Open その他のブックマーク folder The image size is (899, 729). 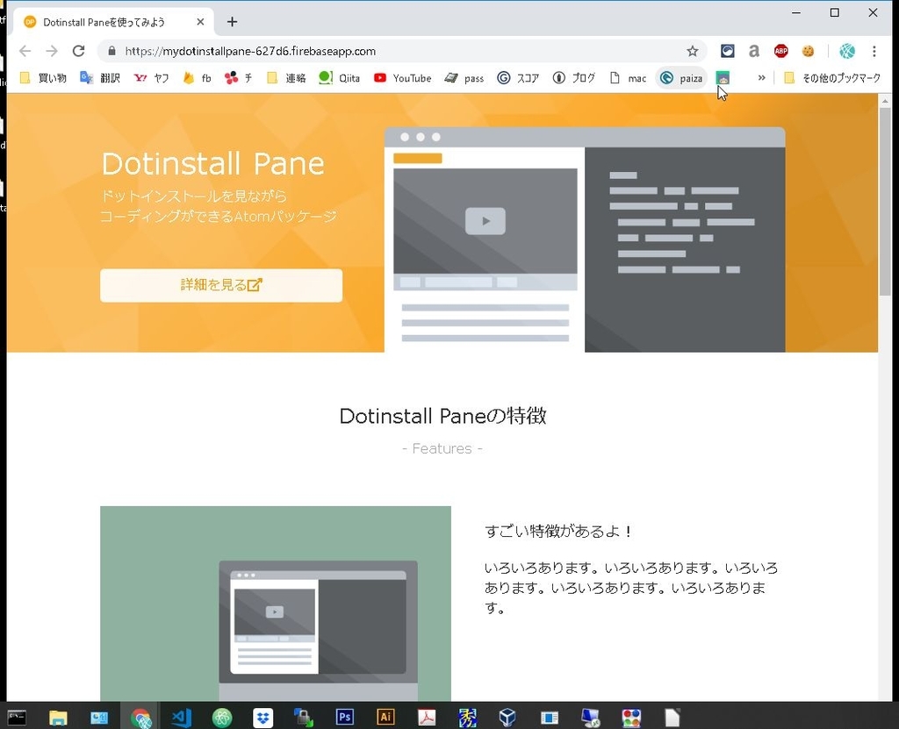click(x=832, y=78)
